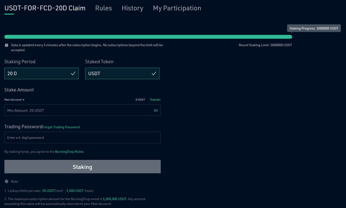
Task: Select the USDT-FOR-FCD-20D Claim tab
Action: tap(45, 8)
